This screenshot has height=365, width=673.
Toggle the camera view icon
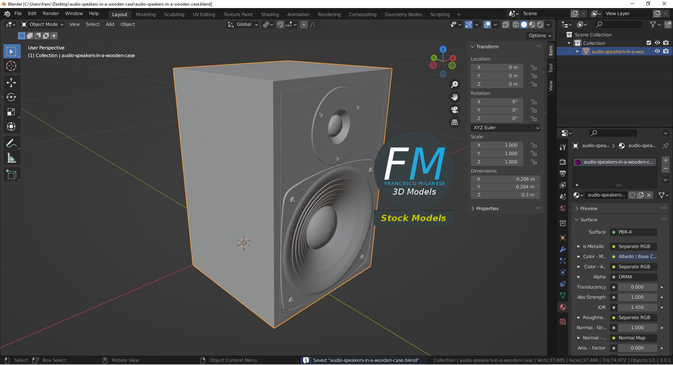[x=455, y=110]
